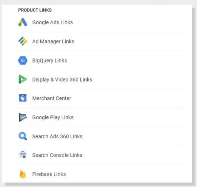
Task: Click the blue hexagon BigQuery icon
Action: tap(23, 60)
